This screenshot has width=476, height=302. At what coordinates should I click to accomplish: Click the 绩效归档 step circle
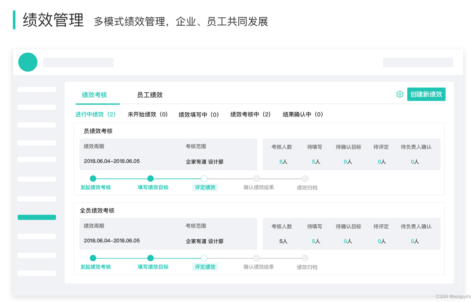[305, 178]
